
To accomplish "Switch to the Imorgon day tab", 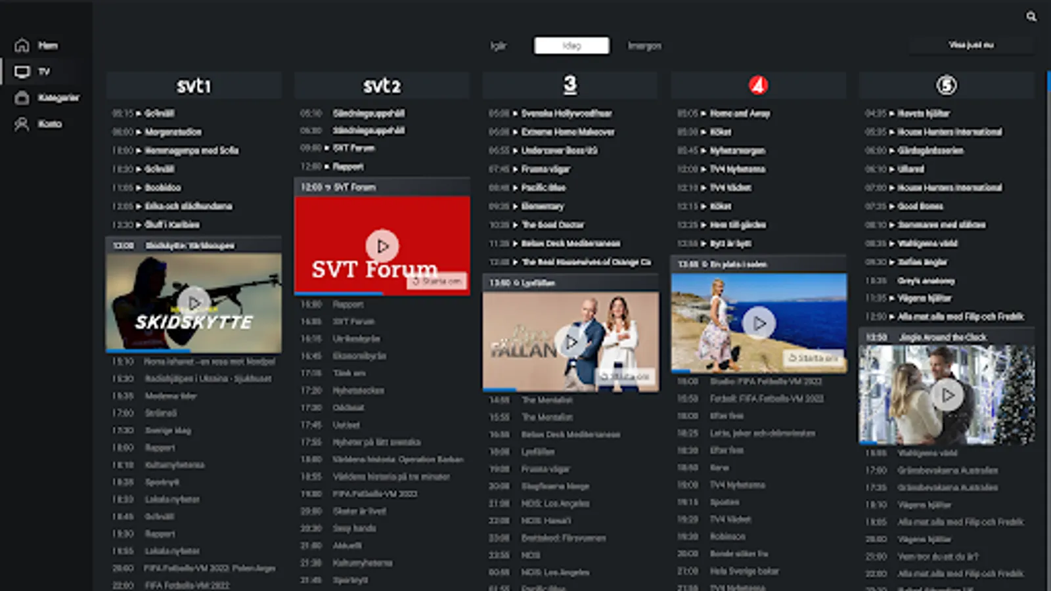I will coord(644,45).
